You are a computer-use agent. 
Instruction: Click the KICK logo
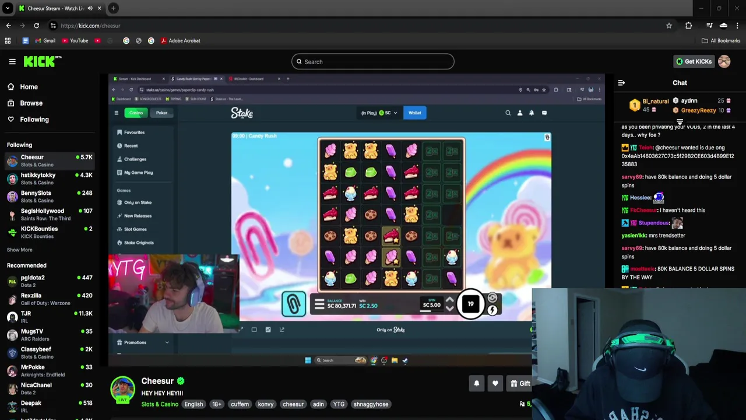pos(43,61)
